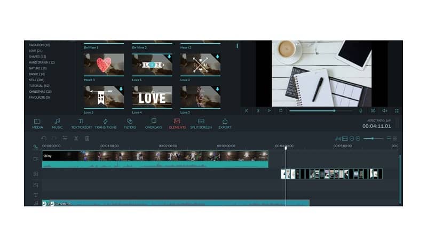Open the TEXT/CREDIT tab
This screenshot has width=427, height=240.
81,124
